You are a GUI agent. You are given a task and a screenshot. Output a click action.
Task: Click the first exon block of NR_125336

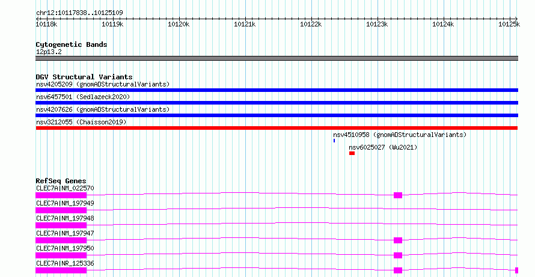pyautogui.click(x=61, y=270)
